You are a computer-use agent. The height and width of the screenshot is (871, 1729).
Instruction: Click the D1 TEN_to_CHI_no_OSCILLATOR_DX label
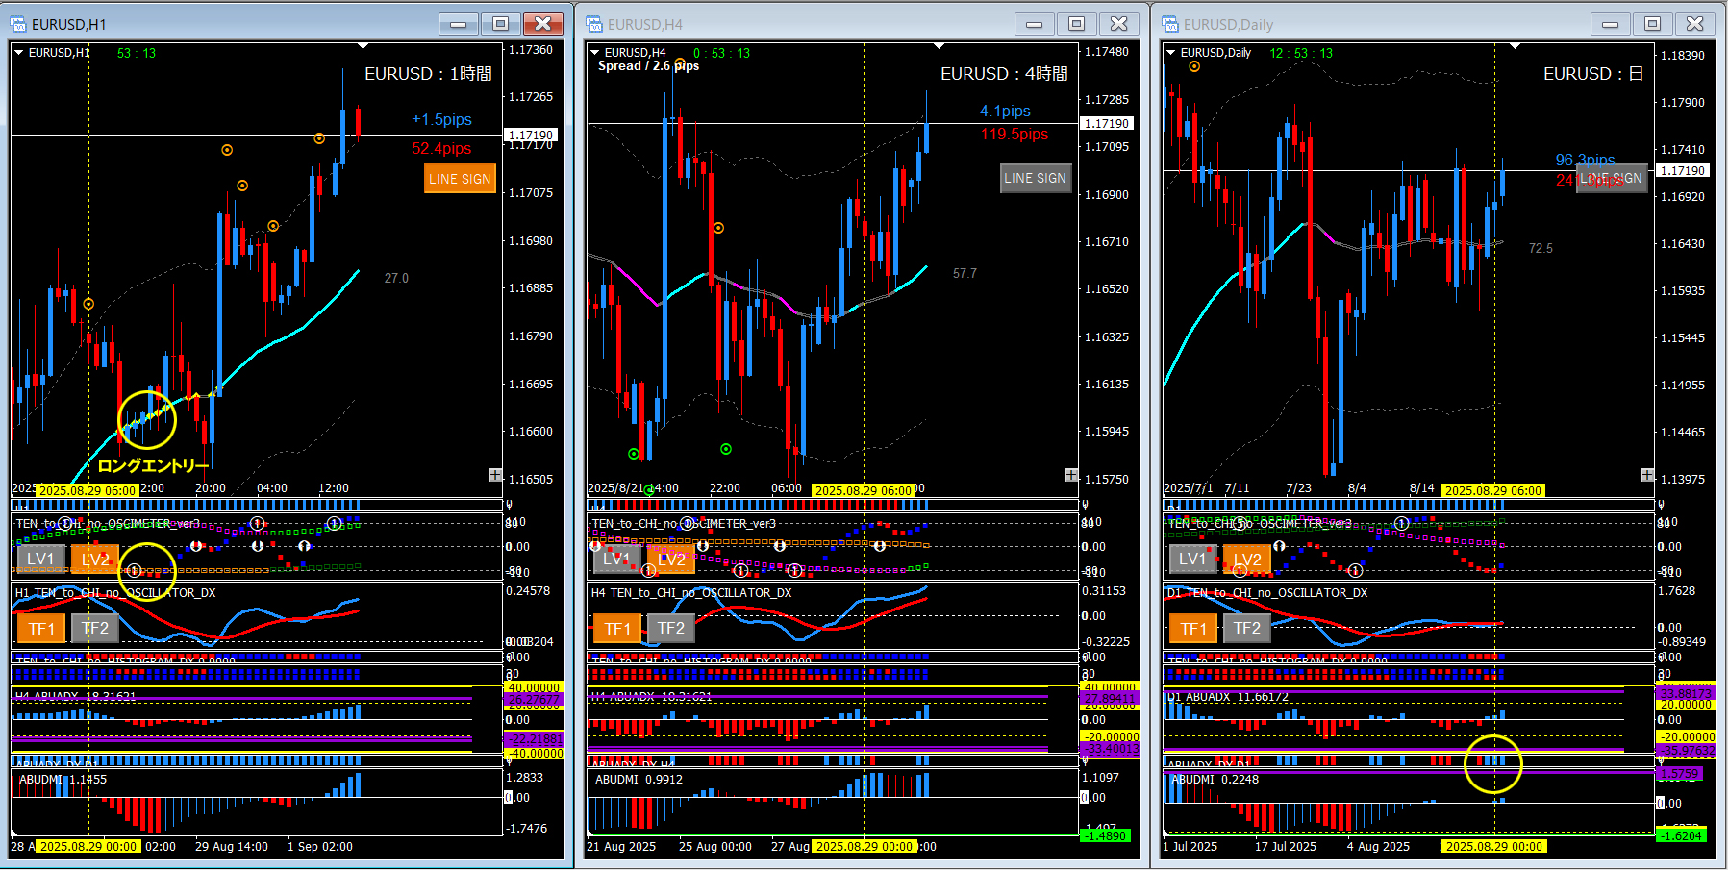point(1267,593)
